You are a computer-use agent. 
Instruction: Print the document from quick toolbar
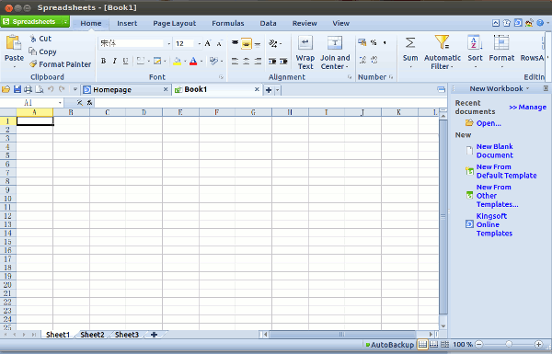tap(29, 89)
